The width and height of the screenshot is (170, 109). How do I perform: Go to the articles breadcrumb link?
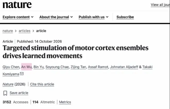point(24,31)
